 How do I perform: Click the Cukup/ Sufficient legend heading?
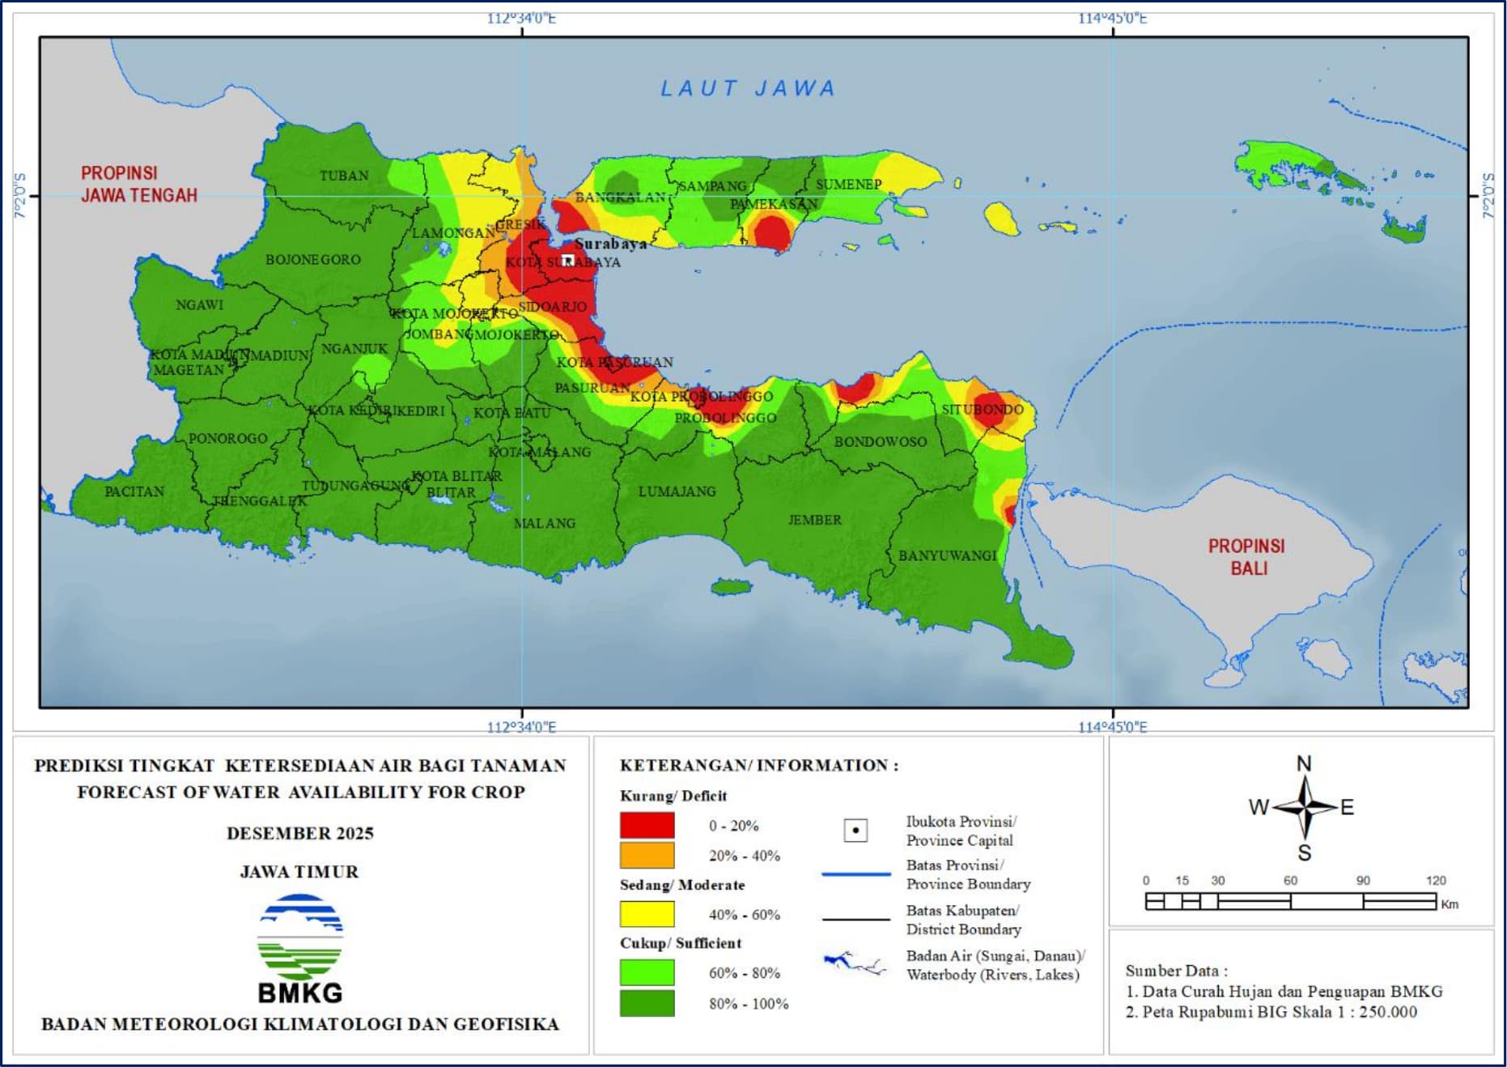click(681, 943)
